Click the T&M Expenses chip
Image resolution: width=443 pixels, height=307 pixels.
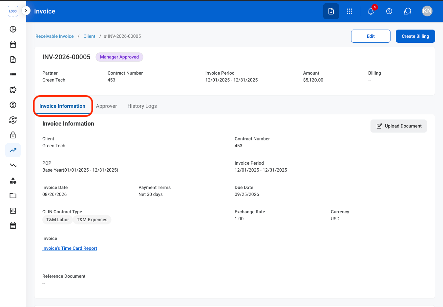pyautogui.click(x=92, y=220)
